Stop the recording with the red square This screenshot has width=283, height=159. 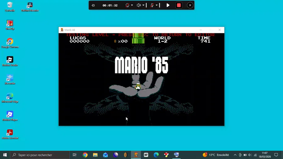[x=179, y=5]
